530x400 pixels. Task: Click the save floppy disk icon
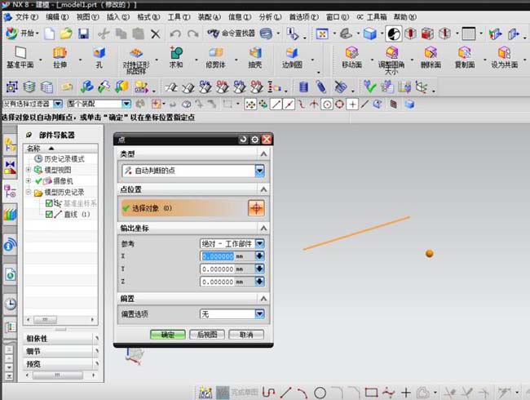[x=82, y=33]
